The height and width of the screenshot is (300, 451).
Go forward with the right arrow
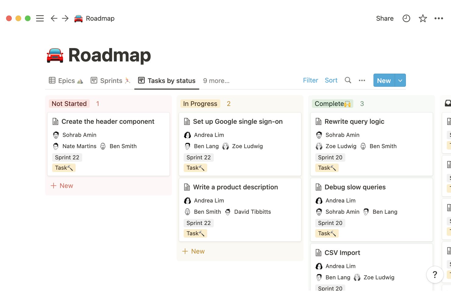pyautogui.click(x=65, y=18)
